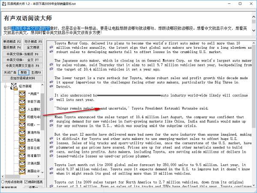
Task: Click 中英文切换-全文 F7 button
Action: [x=23, y=60]
